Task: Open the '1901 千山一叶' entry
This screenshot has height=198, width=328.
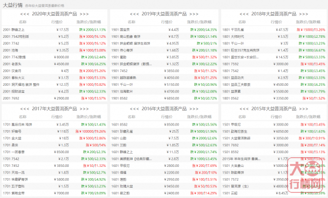Action: 122,85
